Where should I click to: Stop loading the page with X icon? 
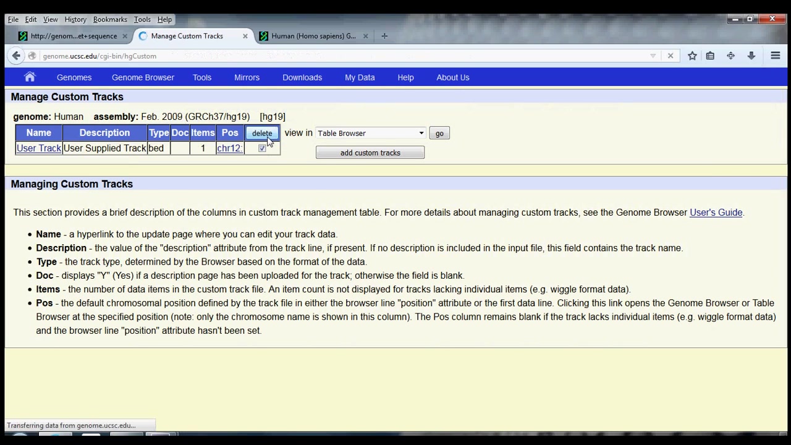[x=670, y=56]
